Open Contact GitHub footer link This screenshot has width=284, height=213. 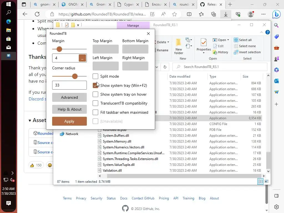click(143, 198)
